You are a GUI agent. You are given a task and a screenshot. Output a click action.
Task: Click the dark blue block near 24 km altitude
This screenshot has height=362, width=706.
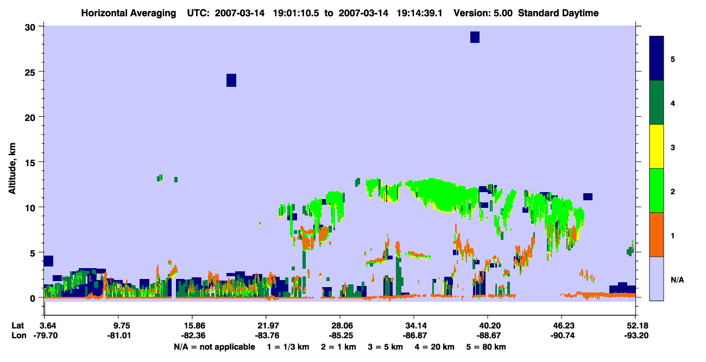pos(231,80)
